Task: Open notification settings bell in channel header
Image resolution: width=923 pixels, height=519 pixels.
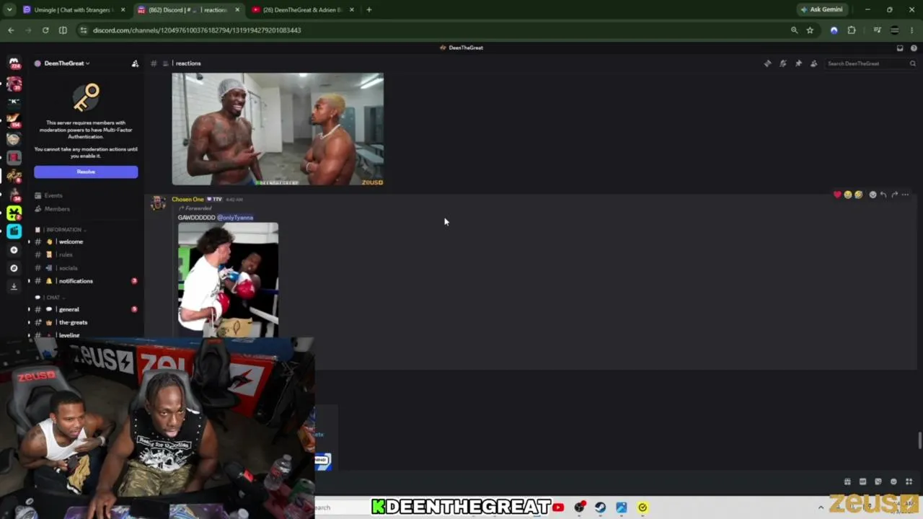Action: click(x=783, y=63)
